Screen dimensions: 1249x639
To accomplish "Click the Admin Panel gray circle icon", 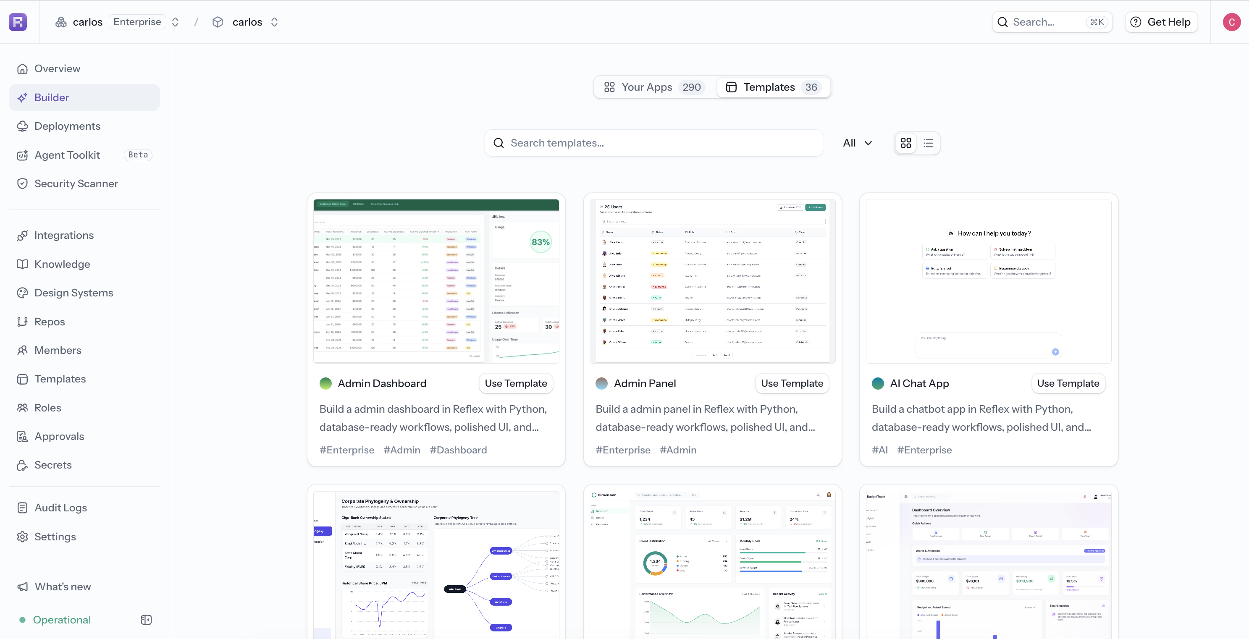I will 602,383.
